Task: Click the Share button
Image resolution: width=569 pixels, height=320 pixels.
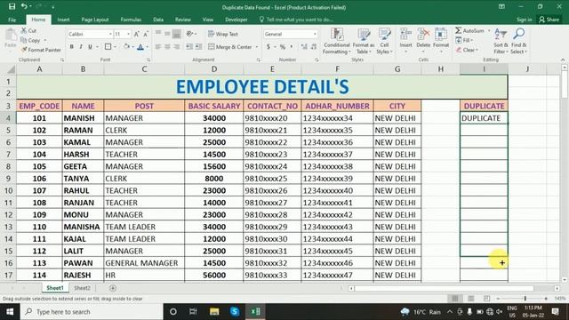Action: click(549, 20)
